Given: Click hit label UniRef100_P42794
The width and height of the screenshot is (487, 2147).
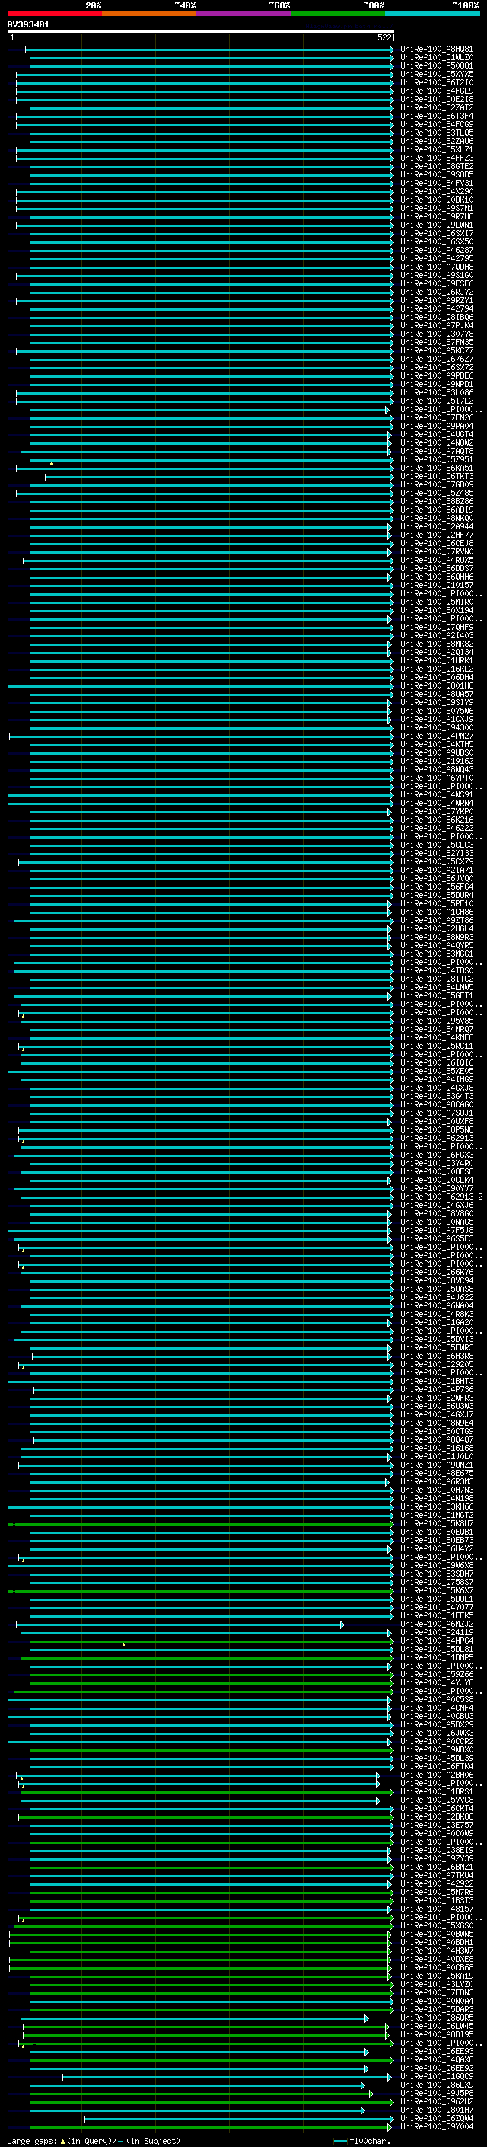Looking at the screenshot, I should (437, 308).
